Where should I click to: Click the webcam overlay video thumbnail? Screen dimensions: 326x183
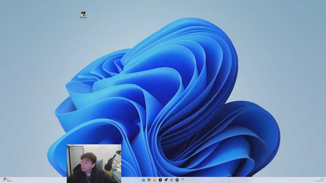[x=94, y=163]
